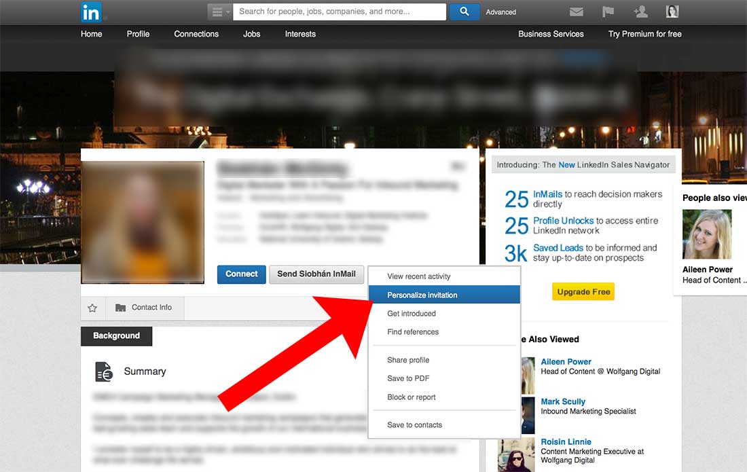Switch to the Background tab
747x472 pixels.
(x=116, y=335)
